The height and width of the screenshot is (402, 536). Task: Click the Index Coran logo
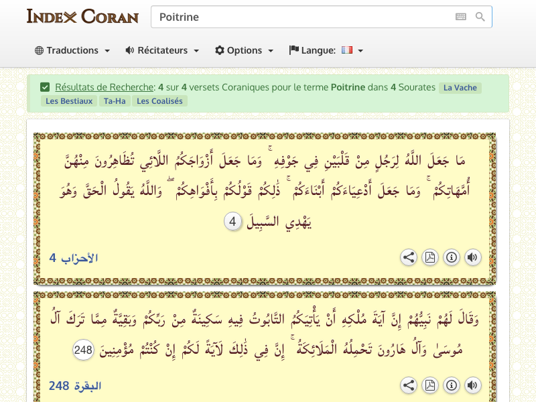point(82,16)
